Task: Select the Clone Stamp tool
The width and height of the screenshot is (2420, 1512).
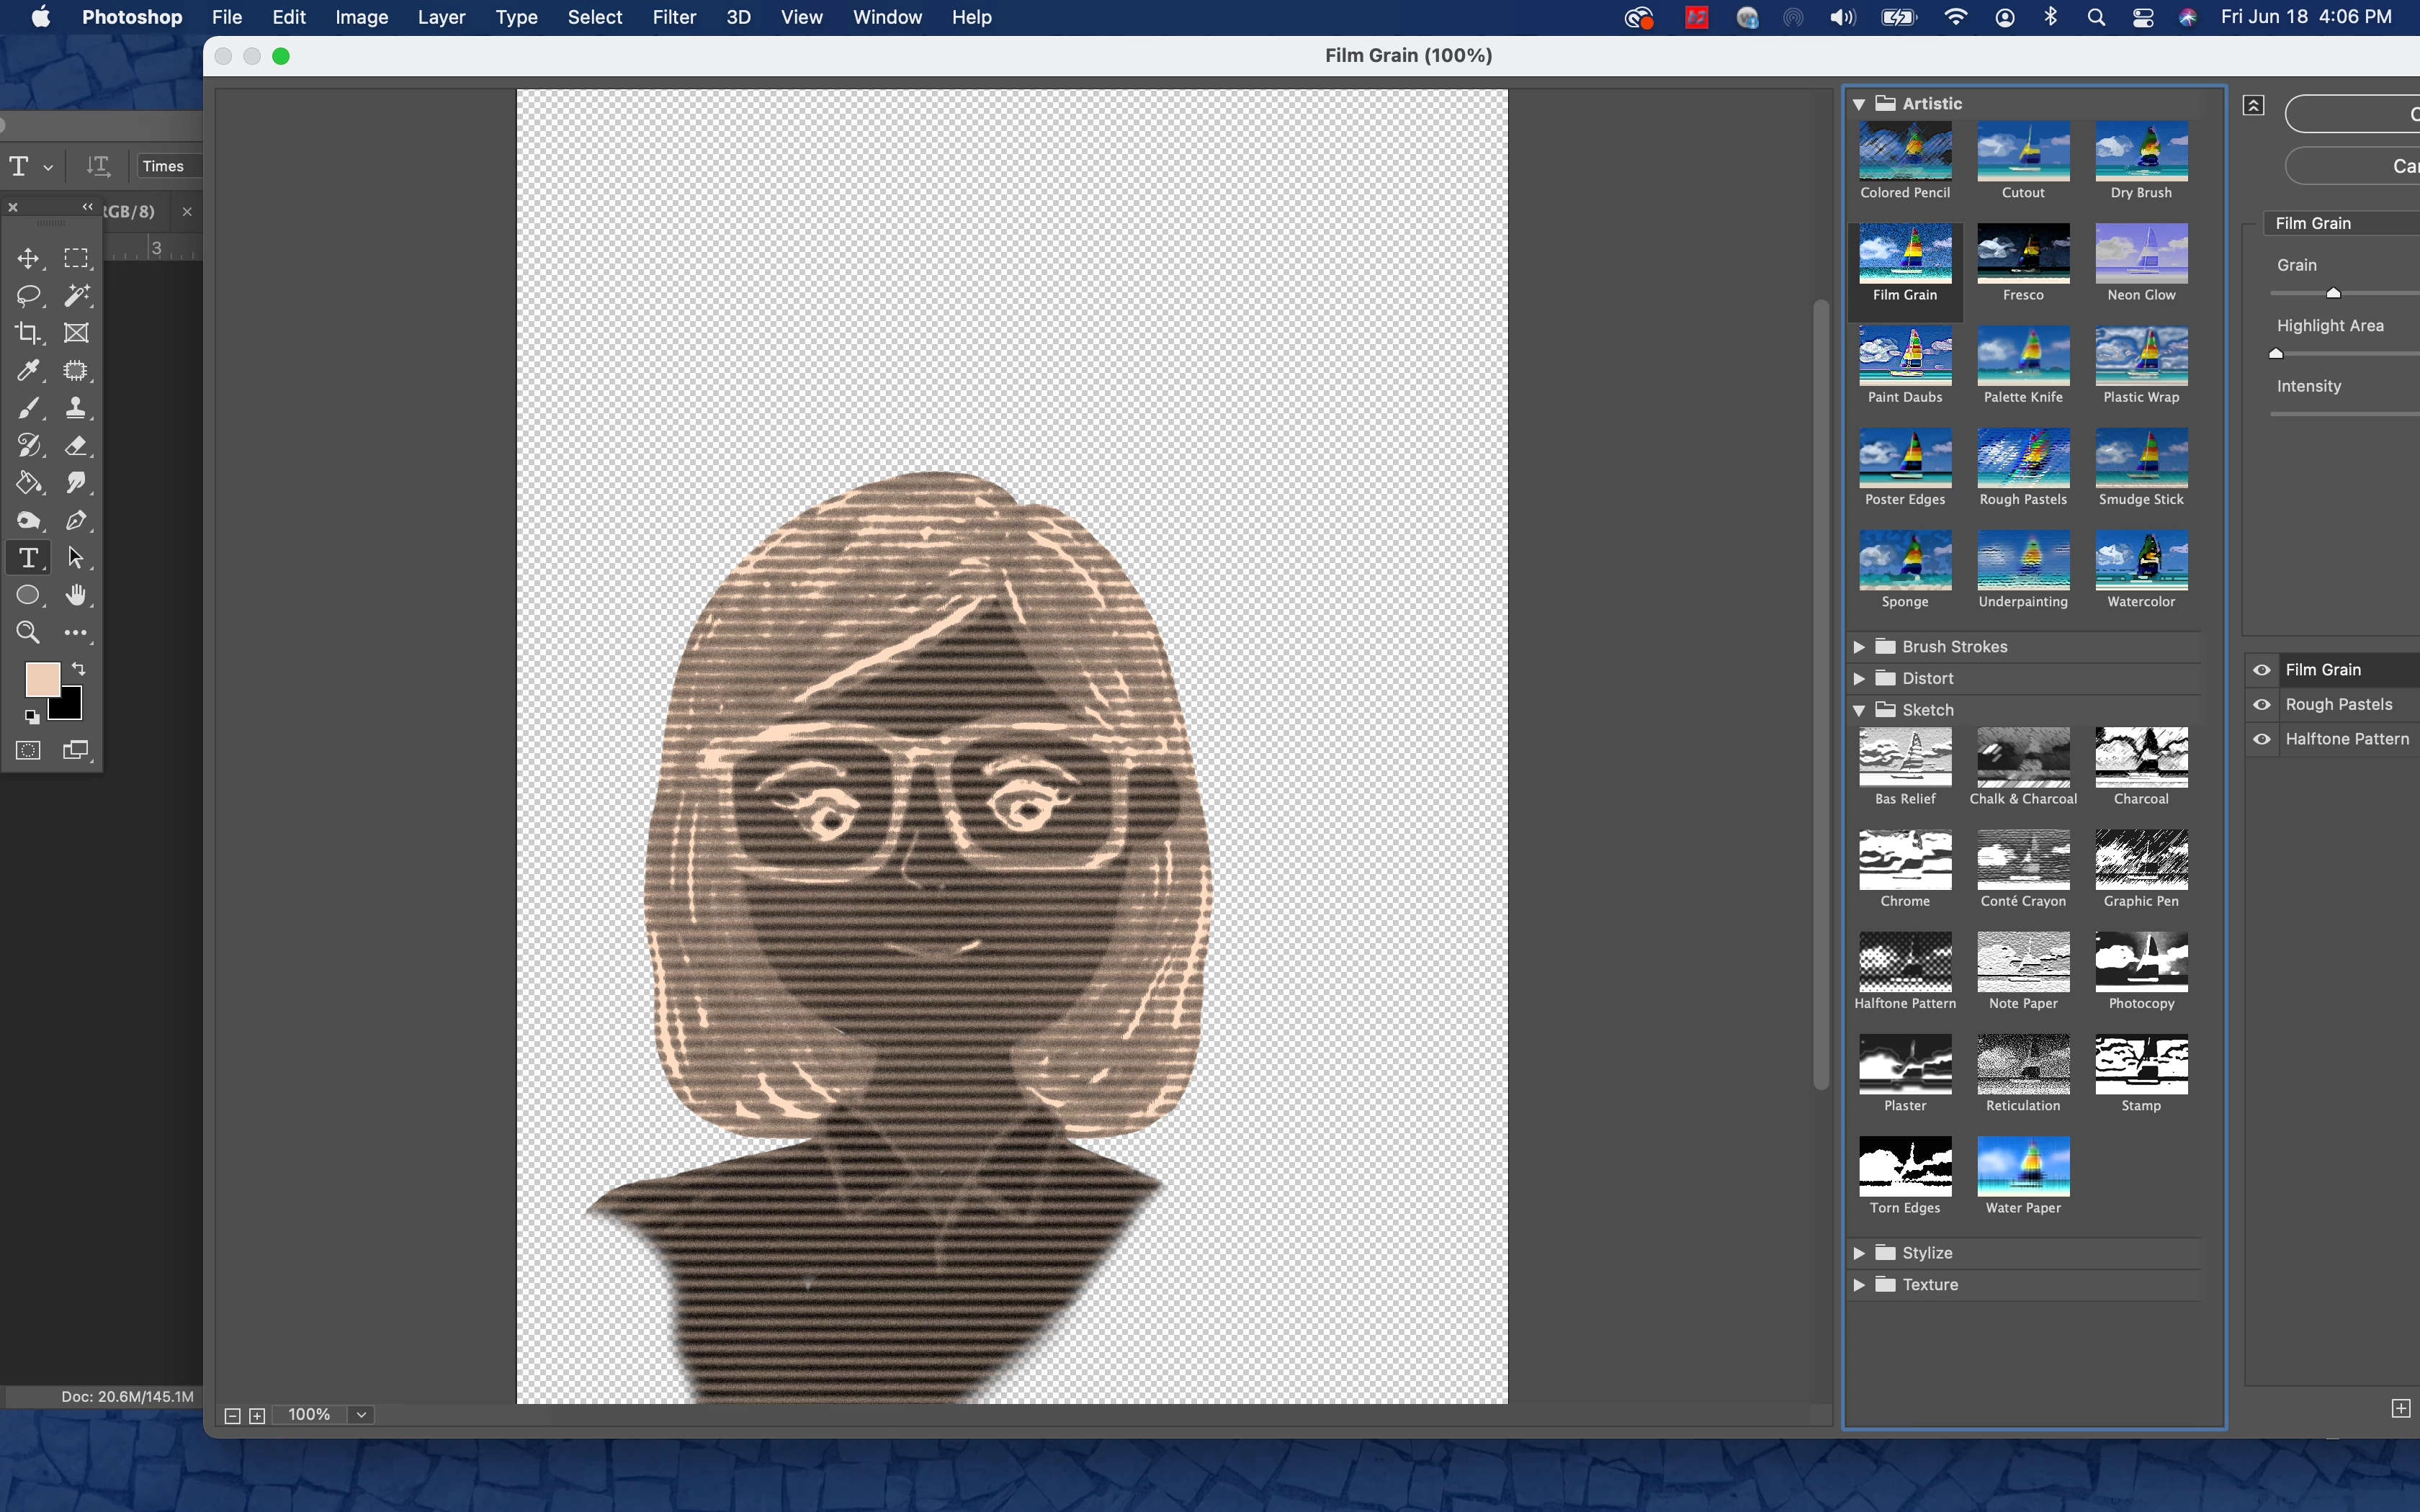Action: 76,408
